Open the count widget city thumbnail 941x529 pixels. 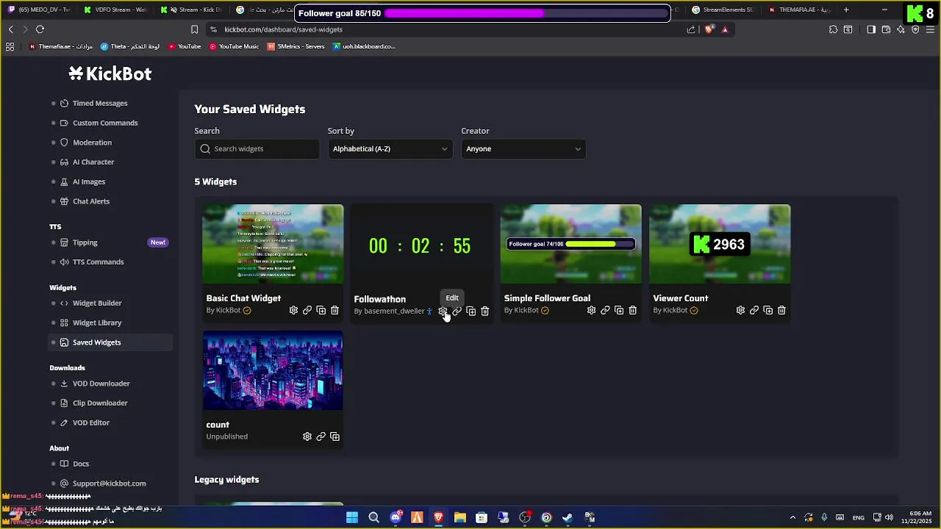pos(273,370)
